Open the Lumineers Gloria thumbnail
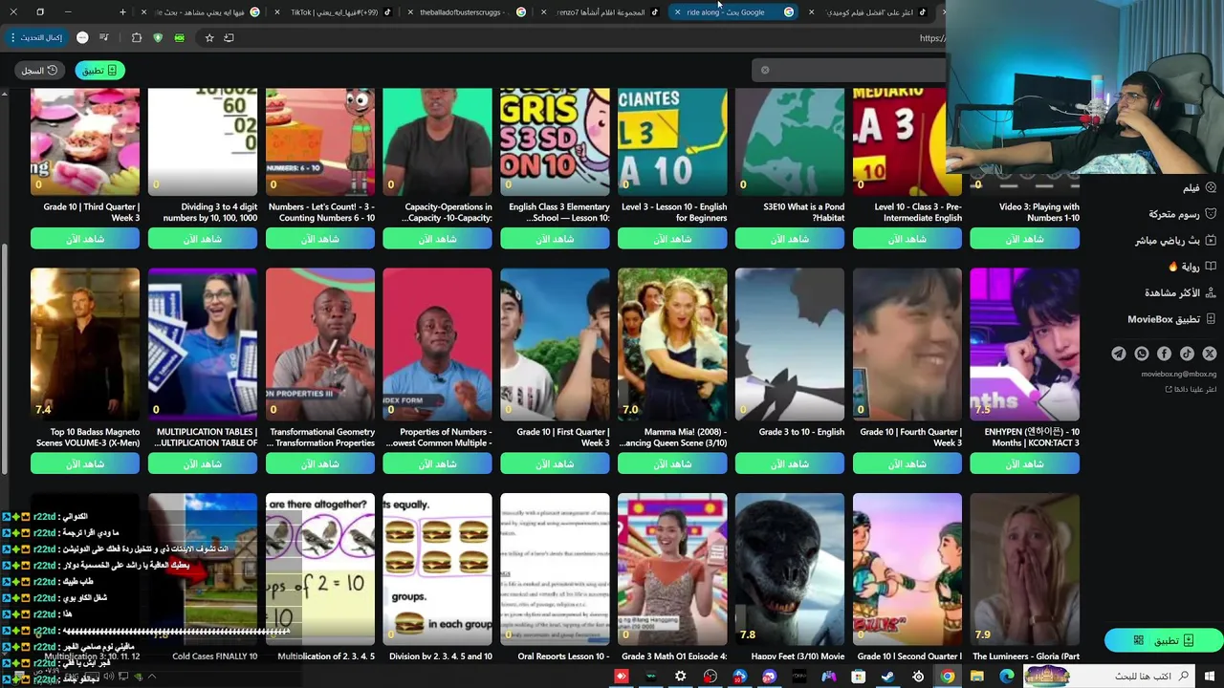The height and width of the screenshot is (688, 1224). pyautogui.click(x=1024, y=570)
